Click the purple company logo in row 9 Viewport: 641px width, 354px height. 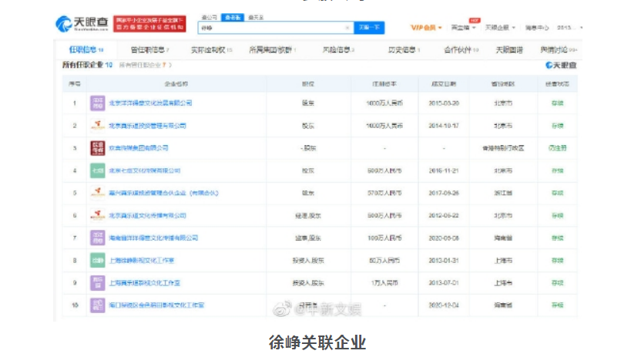[97, 283]
